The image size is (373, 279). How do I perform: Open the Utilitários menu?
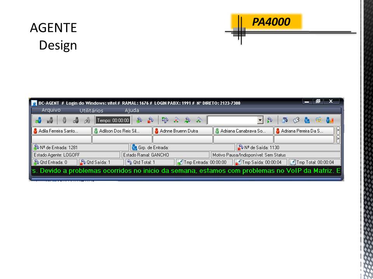pyautogui.click(x=91, y=110)
